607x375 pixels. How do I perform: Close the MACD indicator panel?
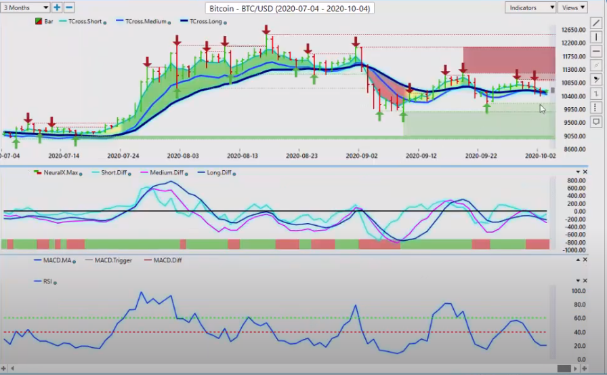click(585, 260)
